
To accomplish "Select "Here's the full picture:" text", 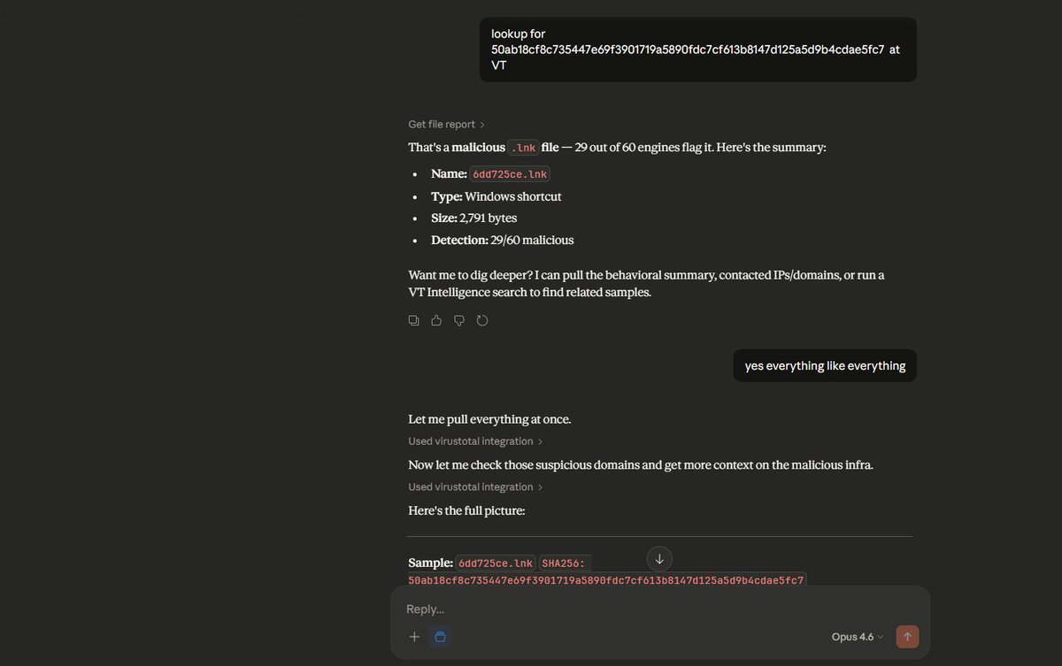I will [x=466, y=510].
